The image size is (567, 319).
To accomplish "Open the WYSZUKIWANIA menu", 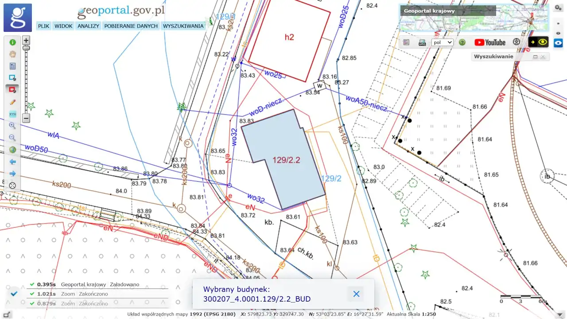I will click(x=183, y=26).
